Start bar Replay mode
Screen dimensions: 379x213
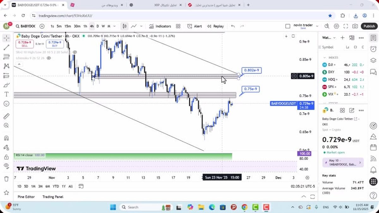(215, 26)
